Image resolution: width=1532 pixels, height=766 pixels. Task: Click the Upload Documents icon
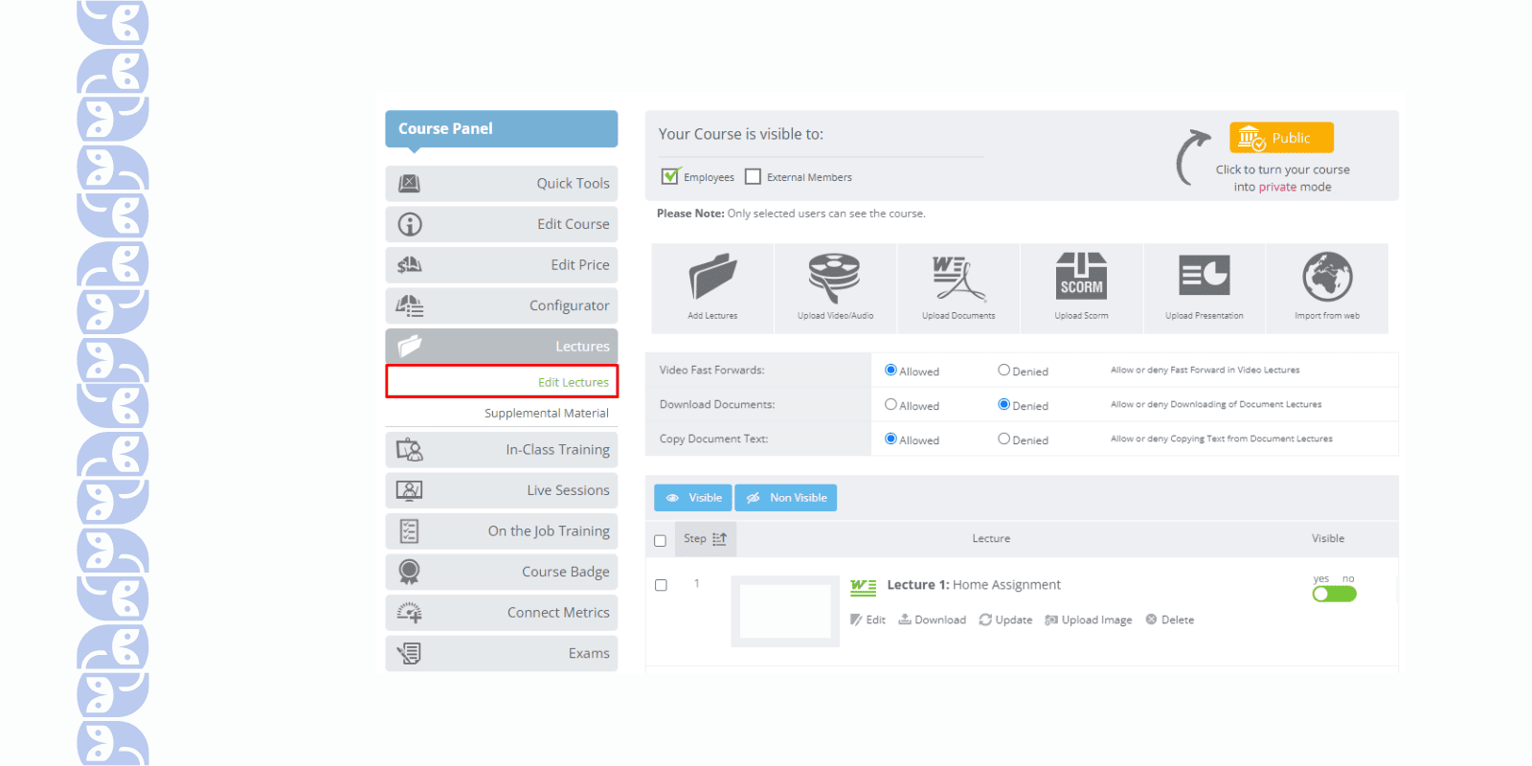click(958, 278)
